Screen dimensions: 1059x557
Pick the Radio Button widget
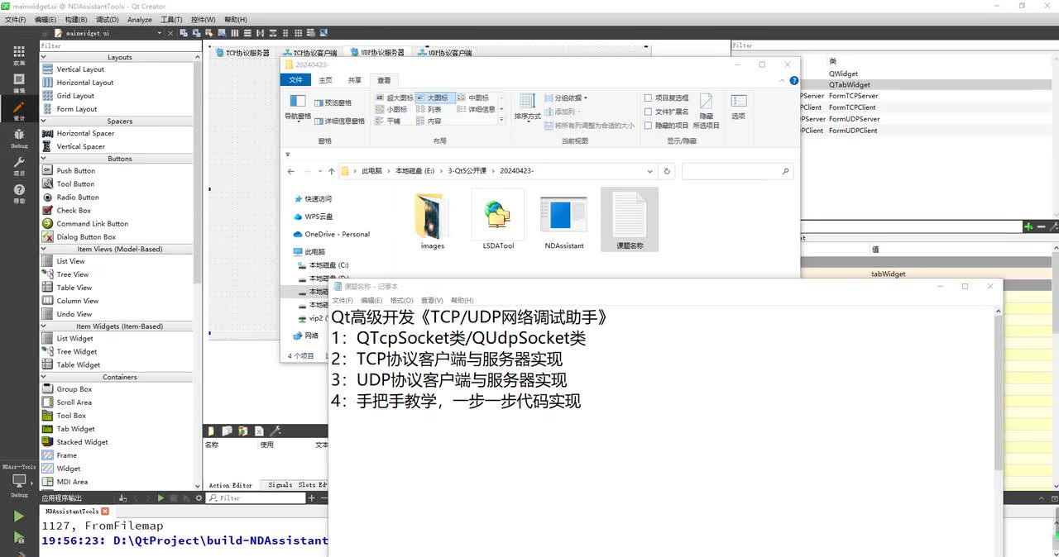[x=77, y=197]
